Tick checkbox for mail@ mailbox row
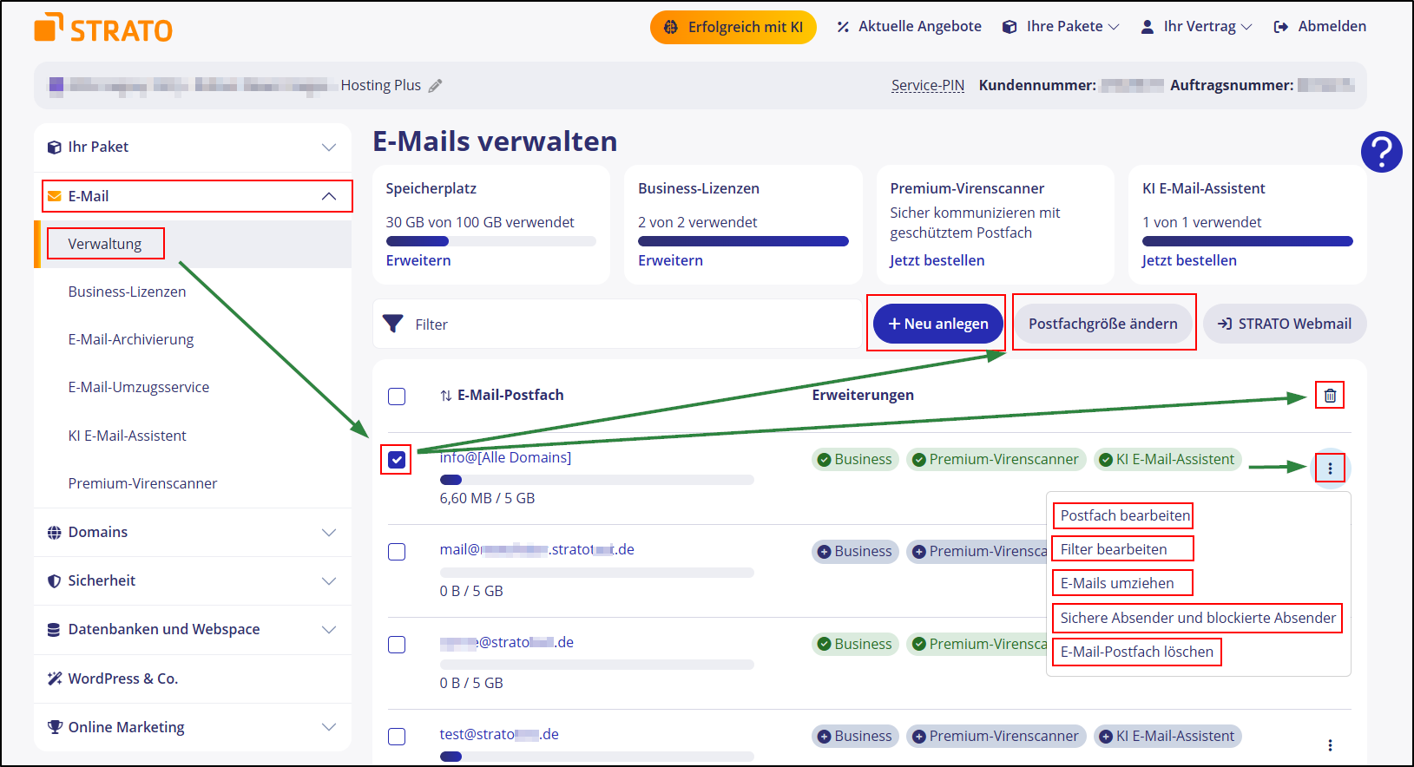 click(397, 552)
